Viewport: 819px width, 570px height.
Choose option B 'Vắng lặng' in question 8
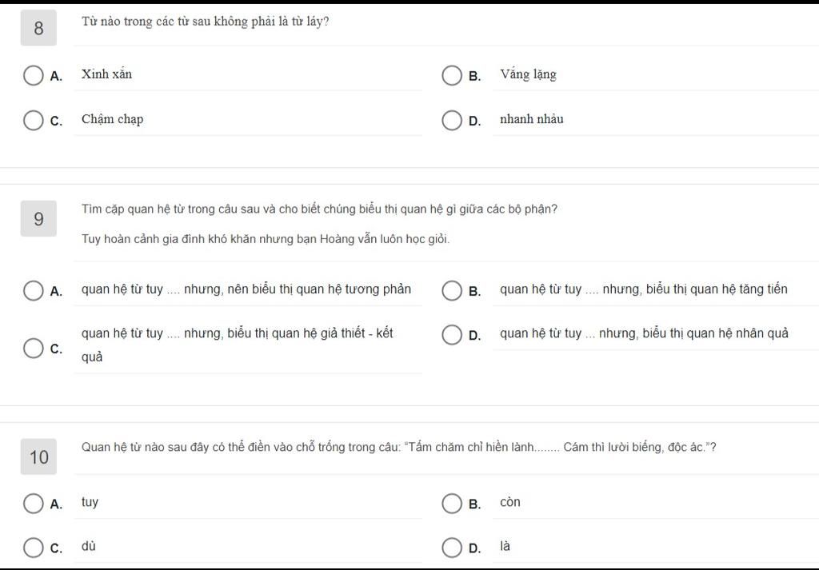[452, 75]
